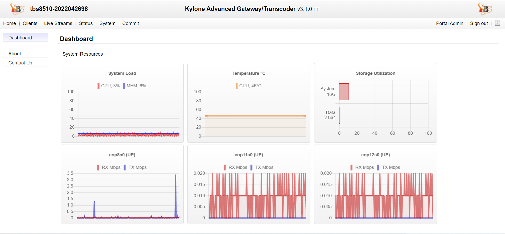Select Dashboard in the sidebar
This screenshot has width=505, height=234.
click(x=20, y=38)
